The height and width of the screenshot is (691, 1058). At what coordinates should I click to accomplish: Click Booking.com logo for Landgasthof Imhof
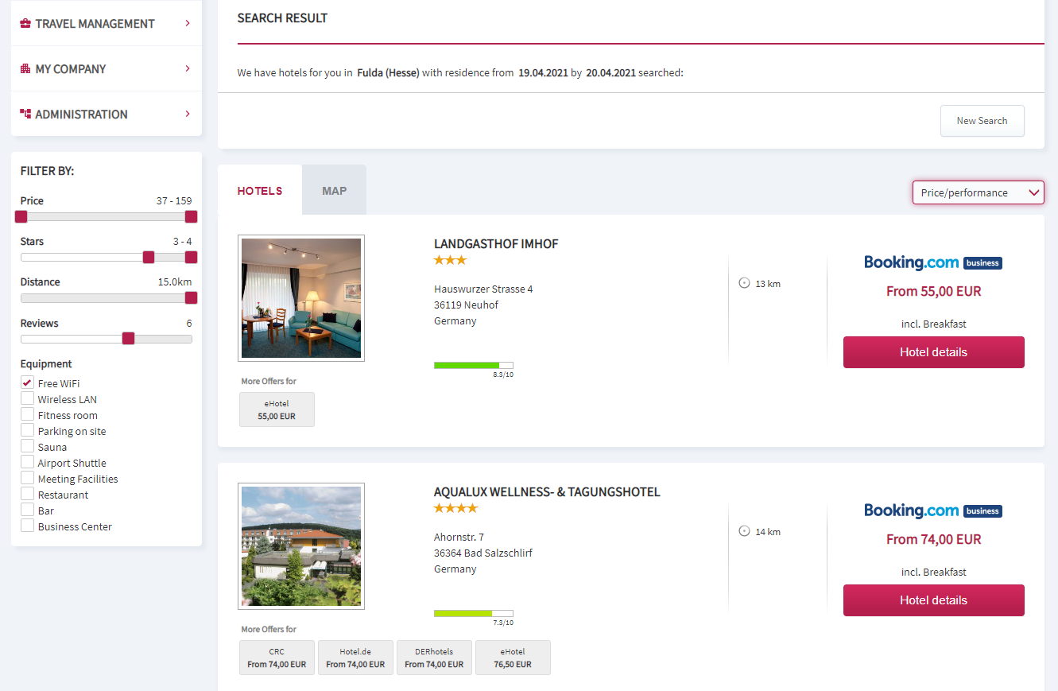pos(933,262)
